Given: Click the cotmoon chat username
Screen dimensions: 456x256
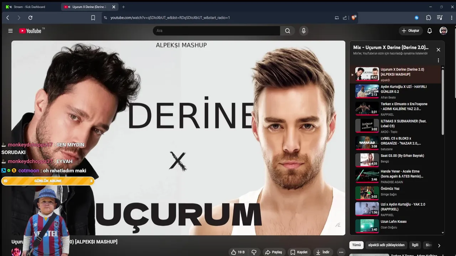Looking at the screenshot, I should [28, 171].
